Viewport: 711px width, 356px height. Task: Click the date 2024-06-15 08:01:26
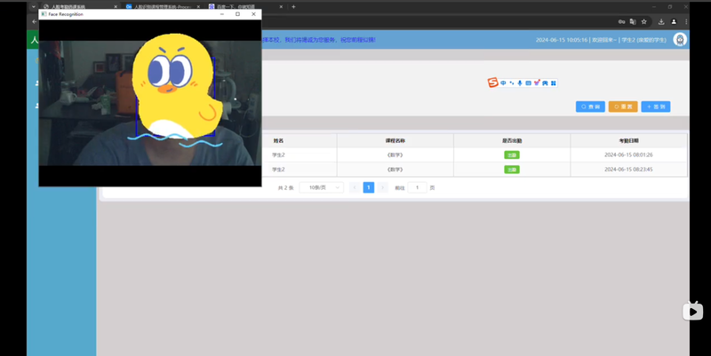[x=628, y=154]
